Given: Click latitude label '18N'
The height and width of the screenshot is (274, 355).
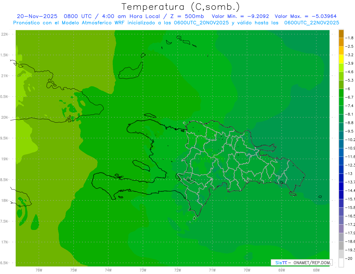Looking at the screenshot, I should coord(4,201).
